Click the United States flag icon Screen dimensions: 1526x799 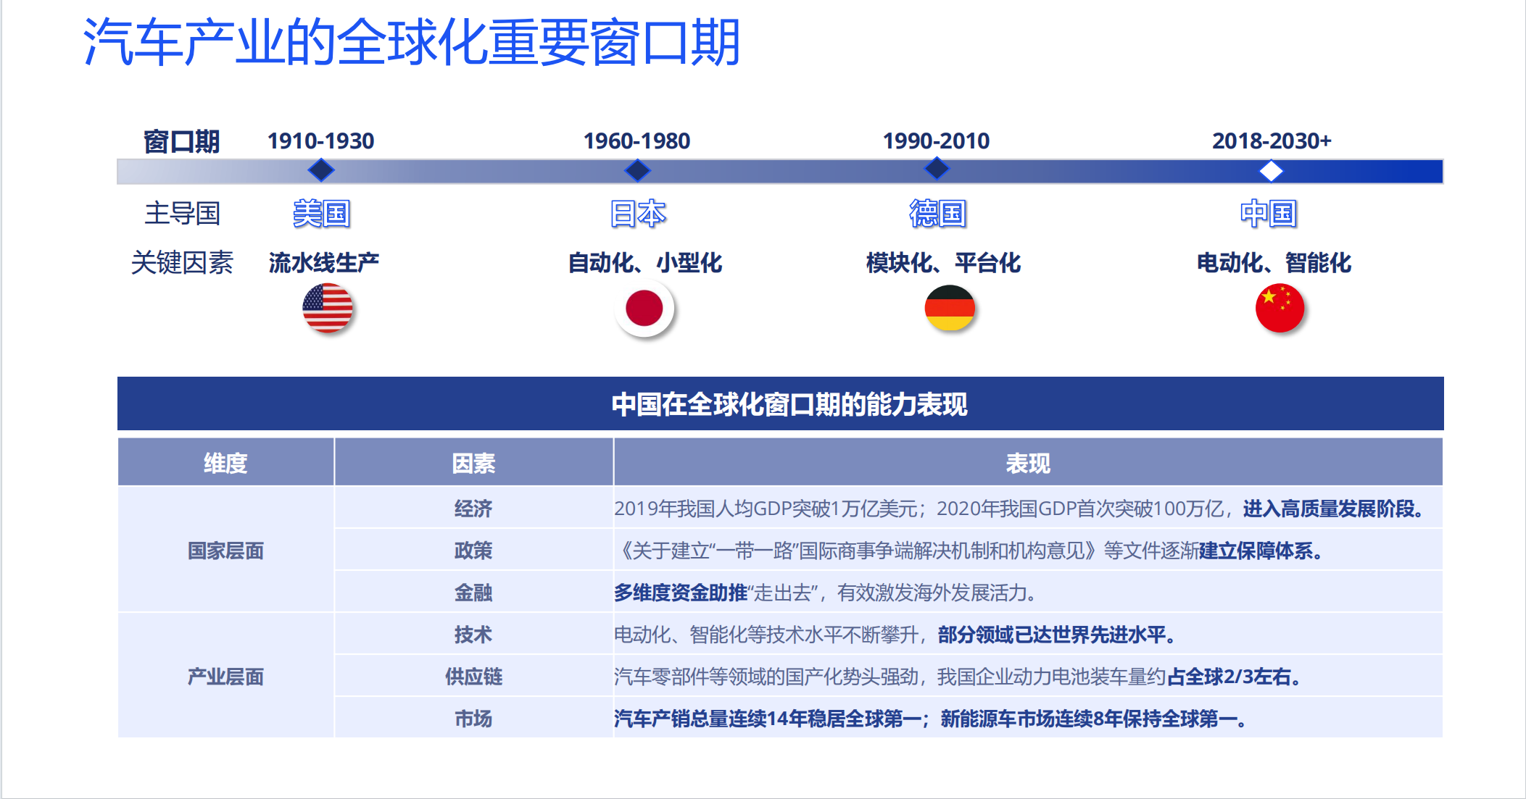pyautogui.click(x=327, y=309)
